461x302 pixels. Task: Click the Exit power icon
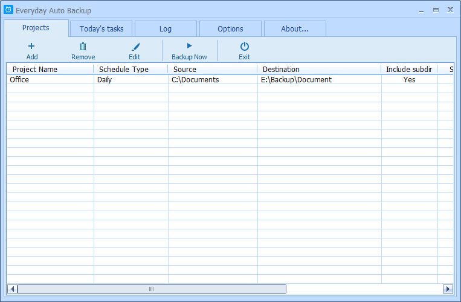[245, 46]
